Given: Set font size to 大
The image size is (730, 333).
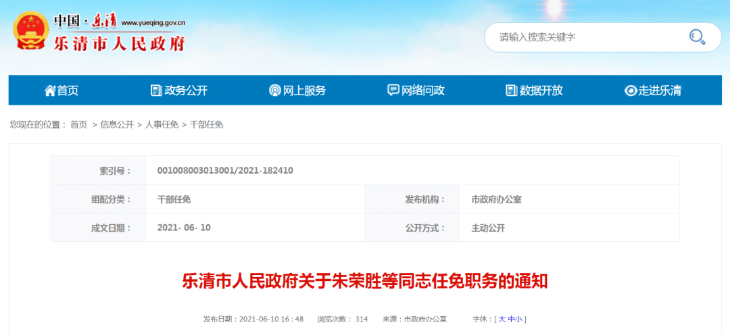Looking at the screenshot, I should (502, 319).
